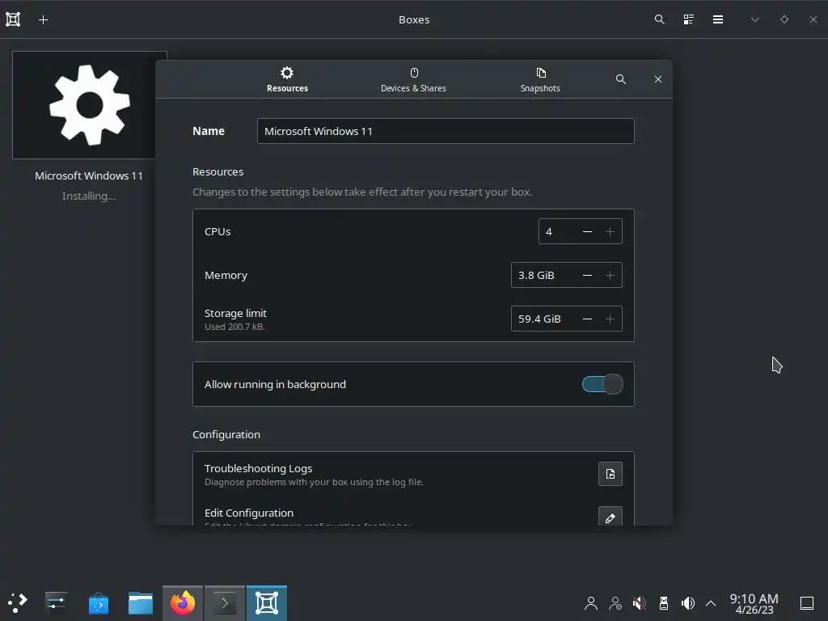This screenshot has height=621, width=828.
Task: Click Boxes task in taskbar
Action: (x=267, y=603)
